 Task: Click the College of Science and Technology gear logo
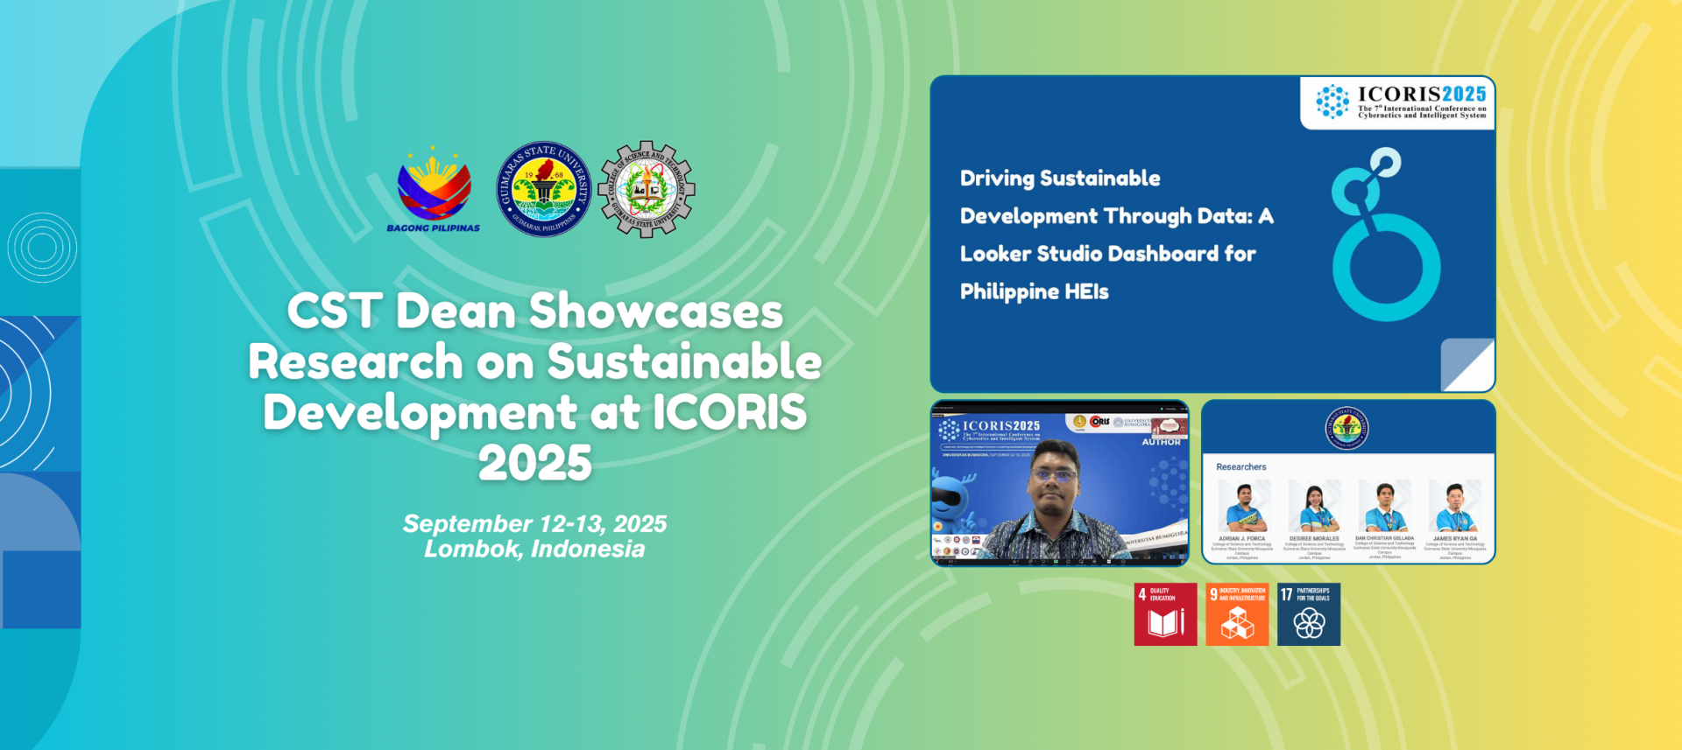(x=647, y=189)
